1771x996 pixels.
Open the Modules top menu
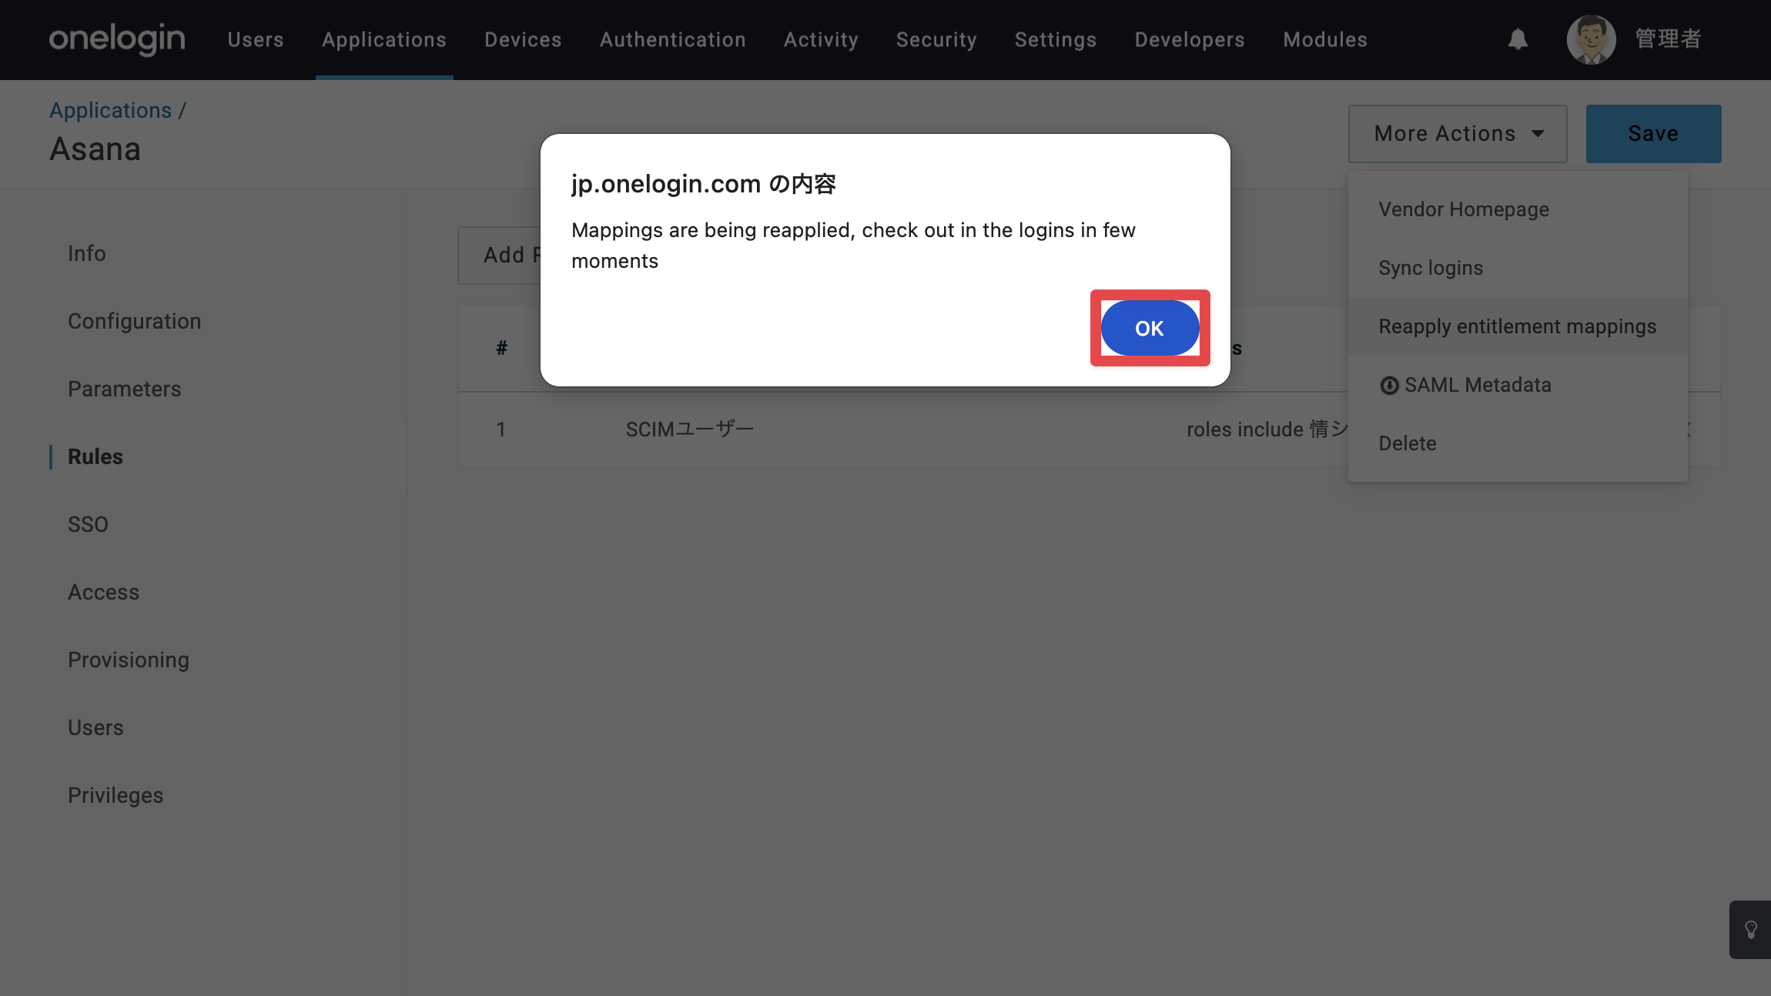click(x=1325, y=39)
